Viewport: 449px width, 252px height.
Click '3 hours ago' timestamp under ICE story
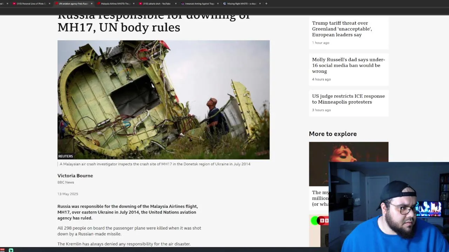coord(321,110)
